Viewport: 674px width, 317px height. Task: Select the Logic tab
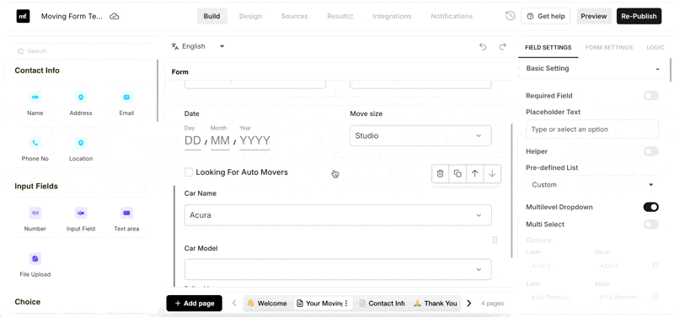(x=655, y=48)
